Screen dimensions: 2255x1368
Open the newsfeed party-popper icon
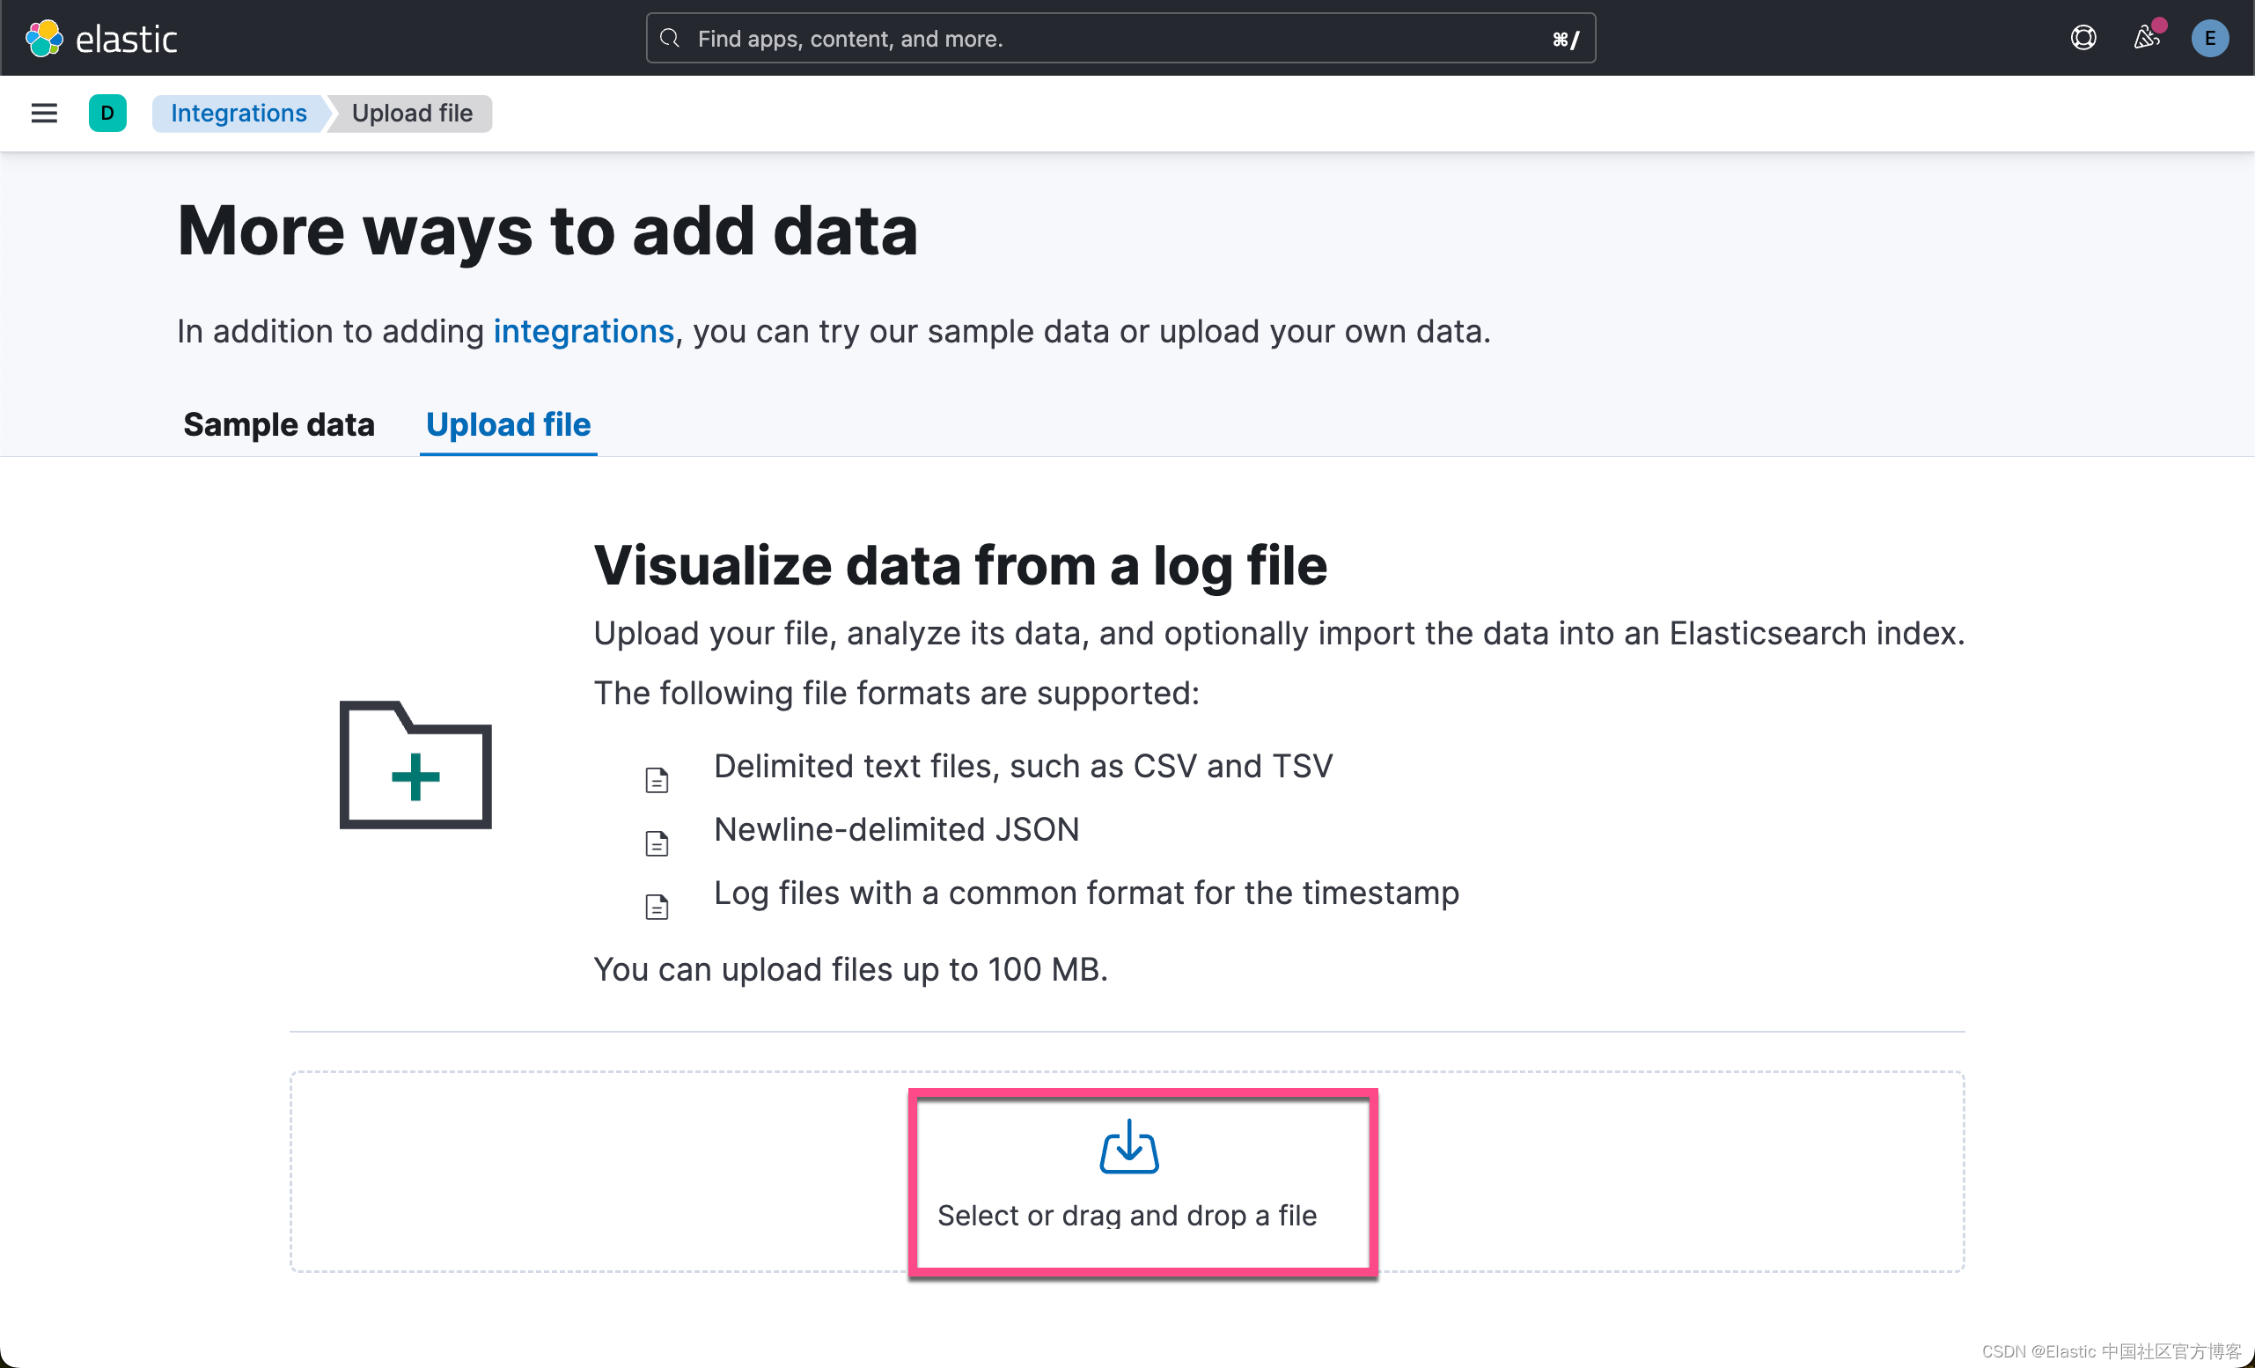[x=2146, y=38]
